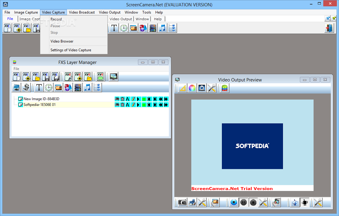The width and height of the screenshot is (339, 216).
Task: Click FXS edit icon with pen in Layer Manager
Action: click(68, 77)
